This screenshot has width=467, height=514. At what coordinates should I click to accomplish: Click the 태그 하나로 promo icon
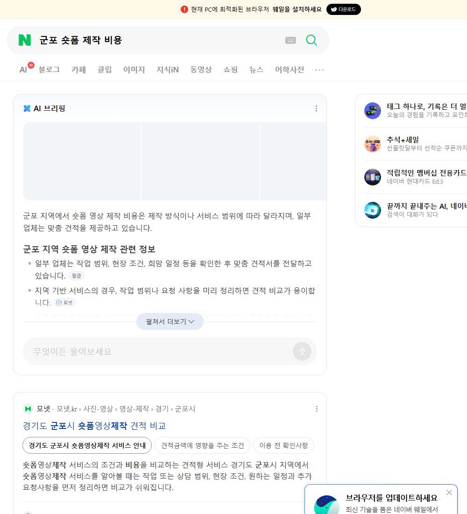[x=373, y=110]
